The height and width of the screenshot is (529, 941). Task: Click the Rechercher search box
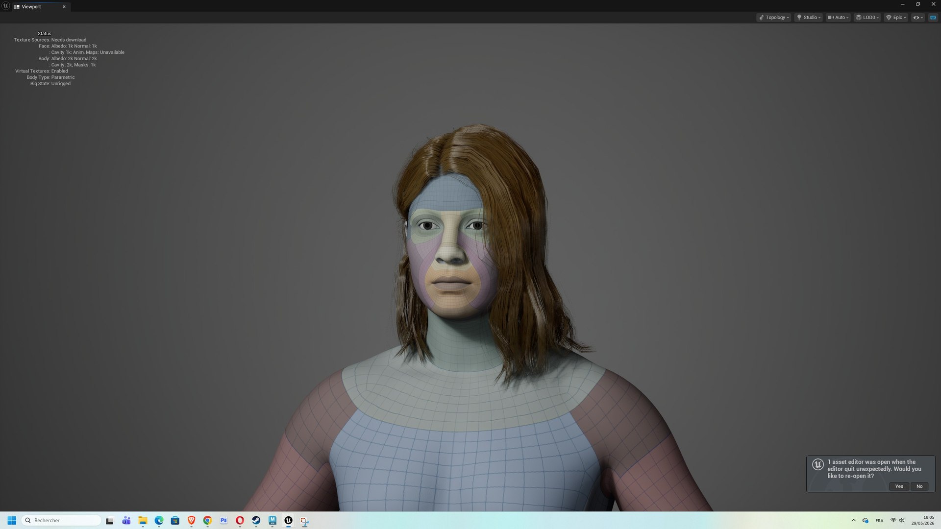click(x=61, y=520)
